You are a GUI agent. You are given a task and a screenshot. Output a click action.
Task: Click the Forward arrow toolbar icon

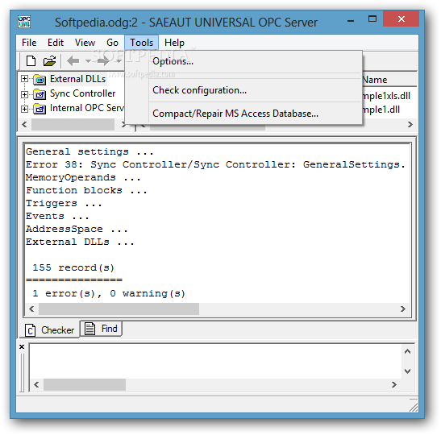click(x=103, y=60)
